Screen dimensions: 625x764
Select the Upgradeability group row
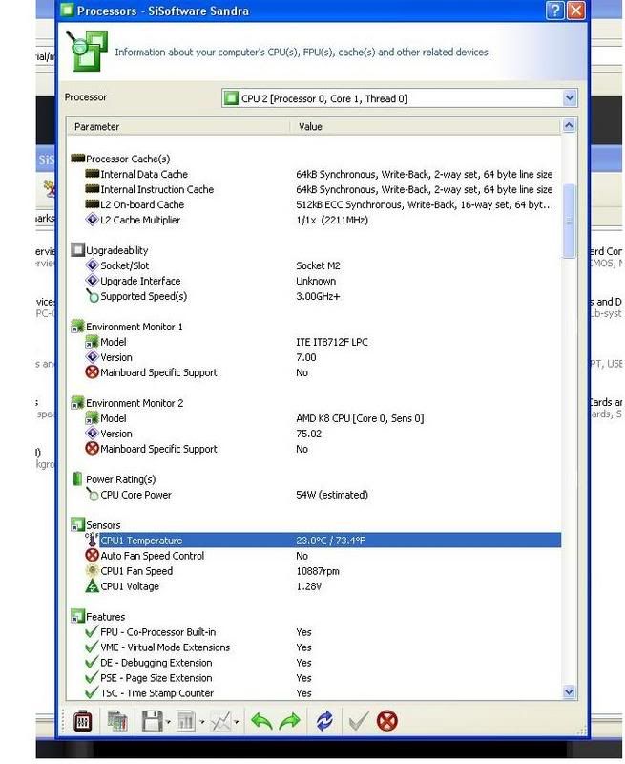(315, 250)
